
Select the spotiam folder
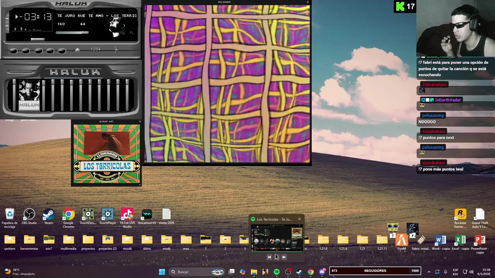coord(10,242)
